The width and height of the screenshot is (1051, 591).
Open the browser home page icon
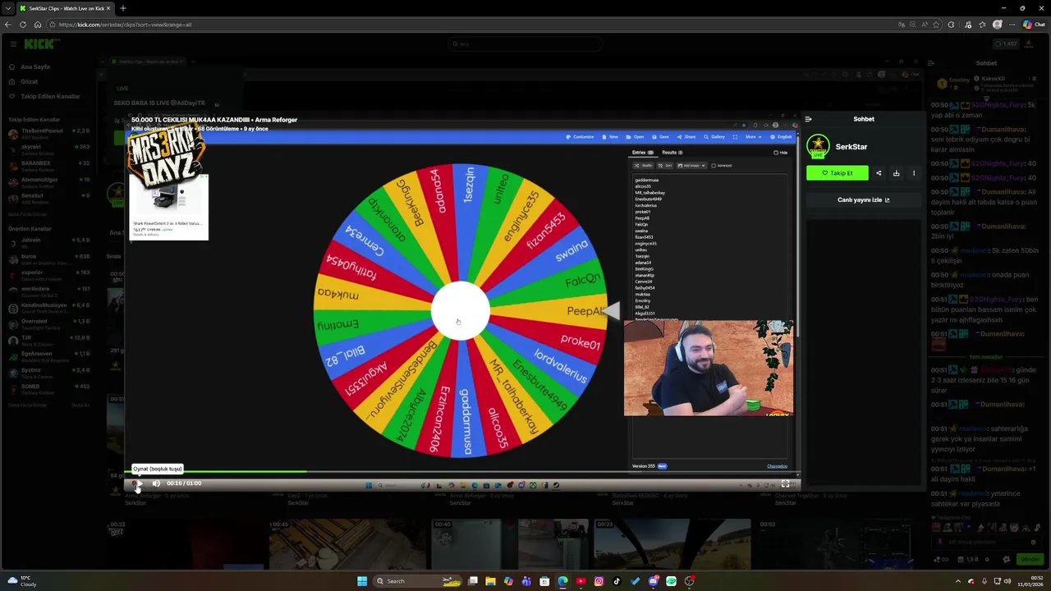(38, 25)
